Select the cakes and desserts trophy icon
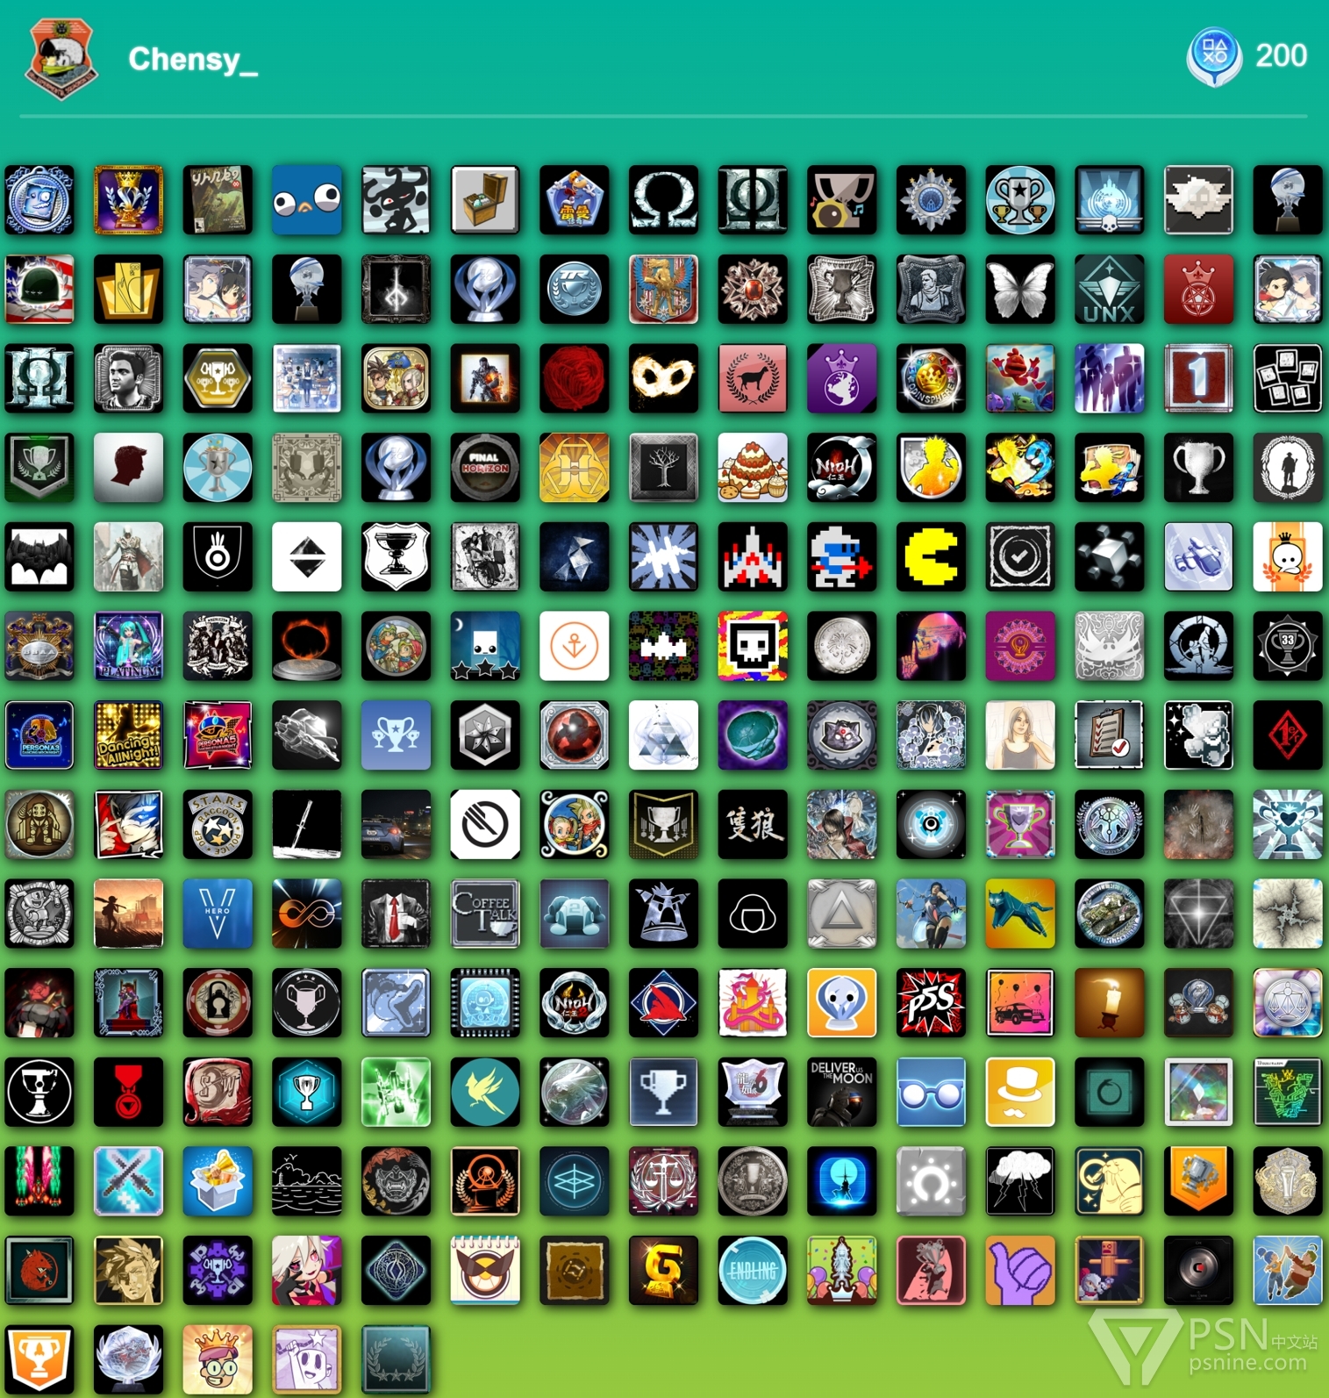The height and width of the screenshot is (1398, 1329). [753, 467]
